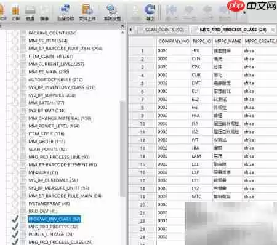Click table icon beside SYS_BP_EMP
Viewport: 277px width, 245px height.
pos(23,110)
